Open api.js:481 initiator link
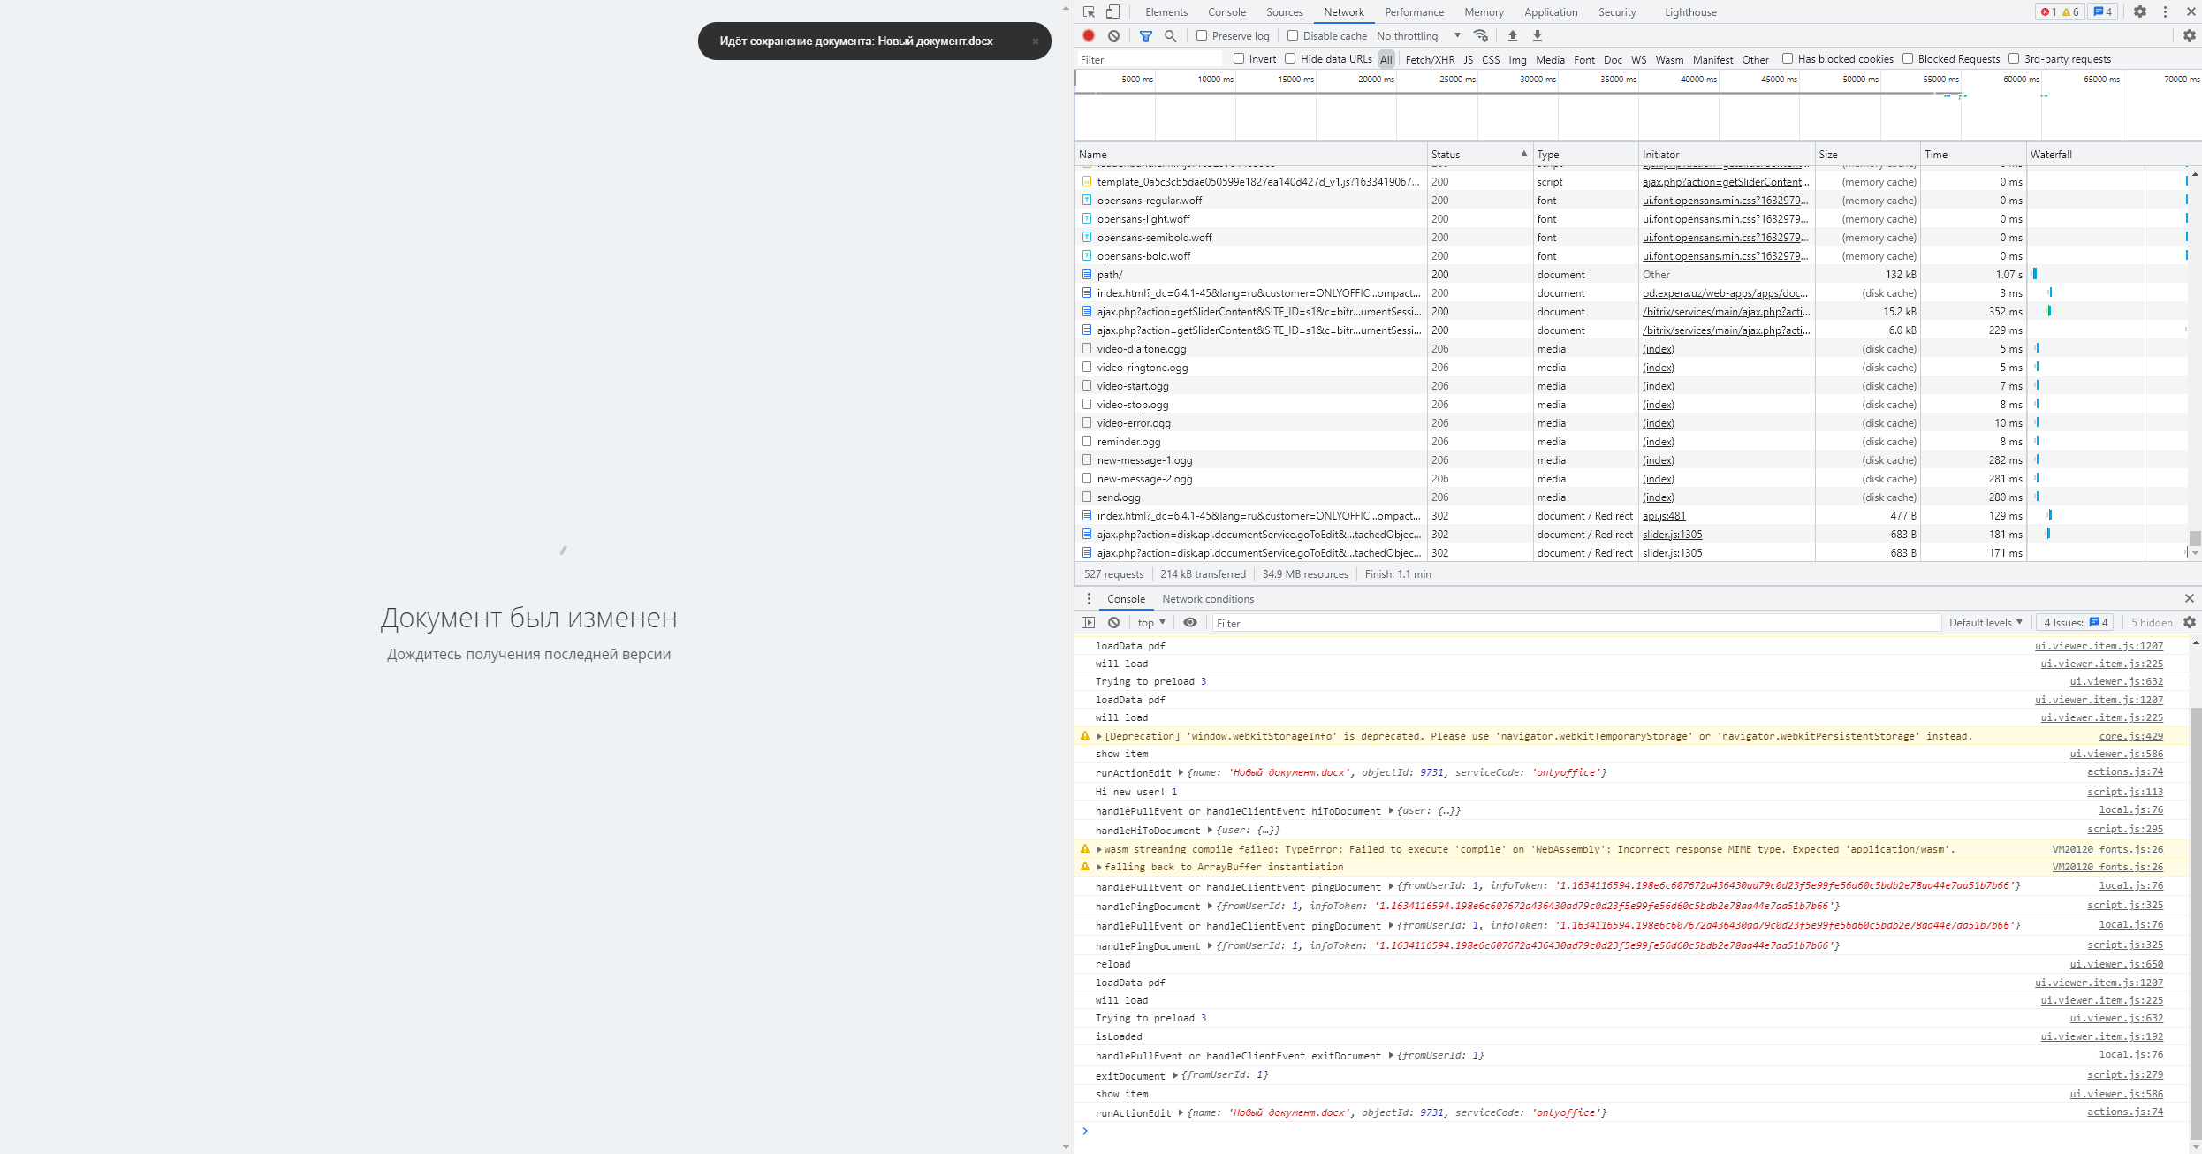Viewport: 2202px width, 1154px height. [x=1664, y=516]
